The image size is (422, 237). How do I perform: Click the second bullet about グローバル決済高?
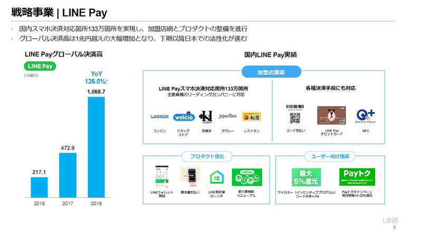[x=133, y=38]
